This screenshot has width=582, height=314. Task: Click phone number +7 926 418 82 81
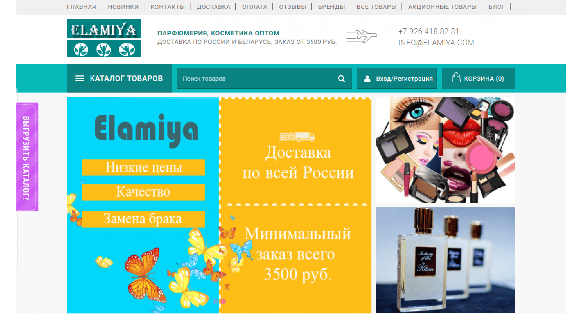(x=428, y=31)
